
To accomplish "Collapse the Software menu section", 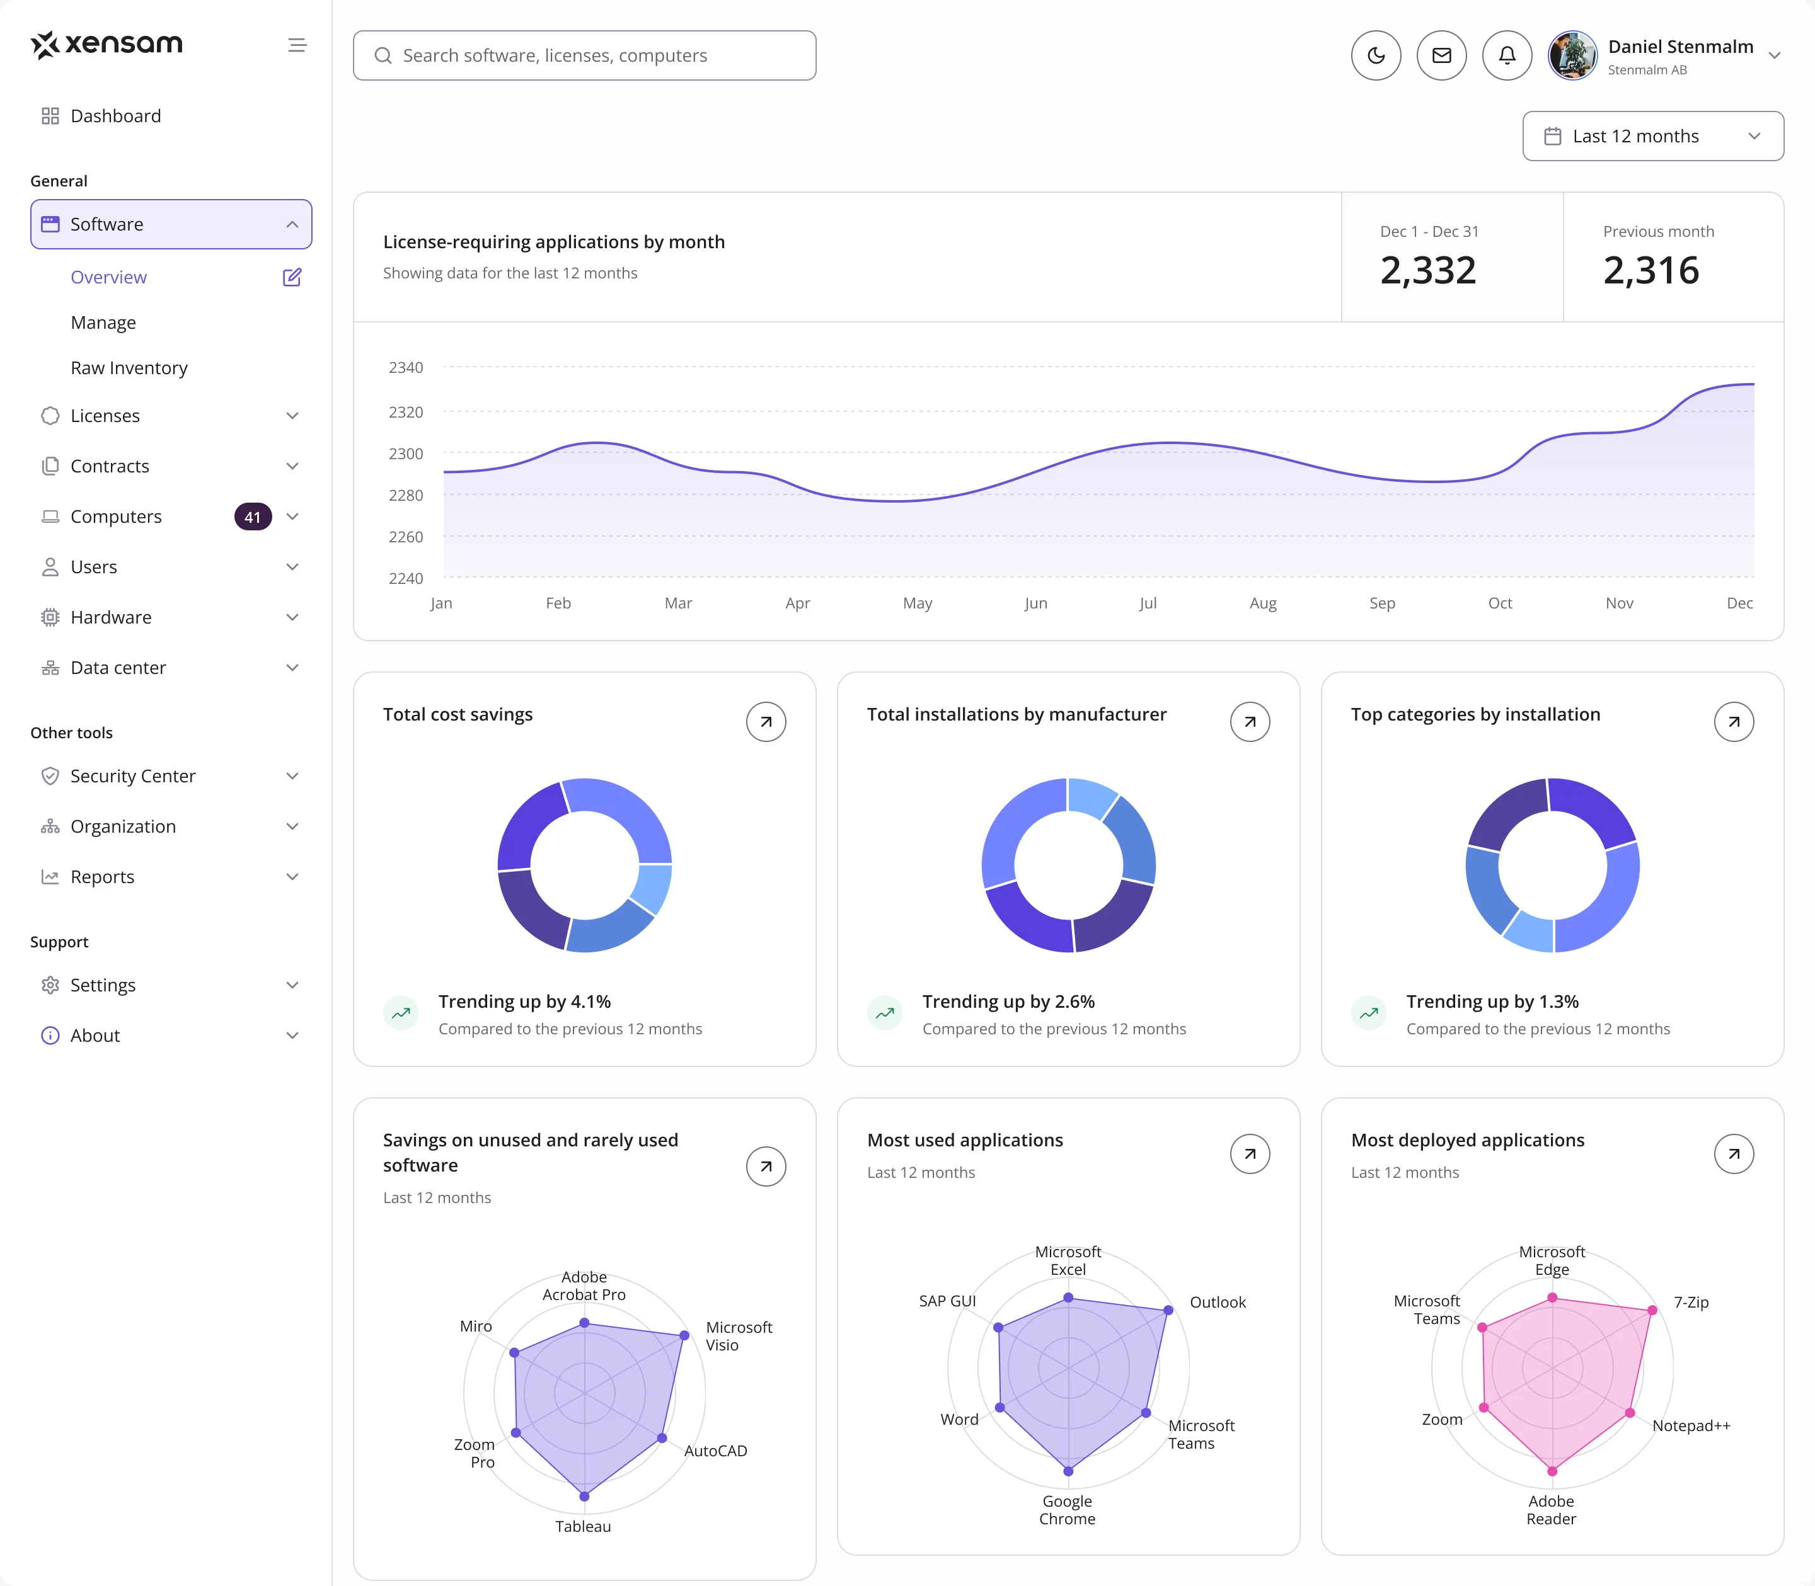I will click(171, 224).
